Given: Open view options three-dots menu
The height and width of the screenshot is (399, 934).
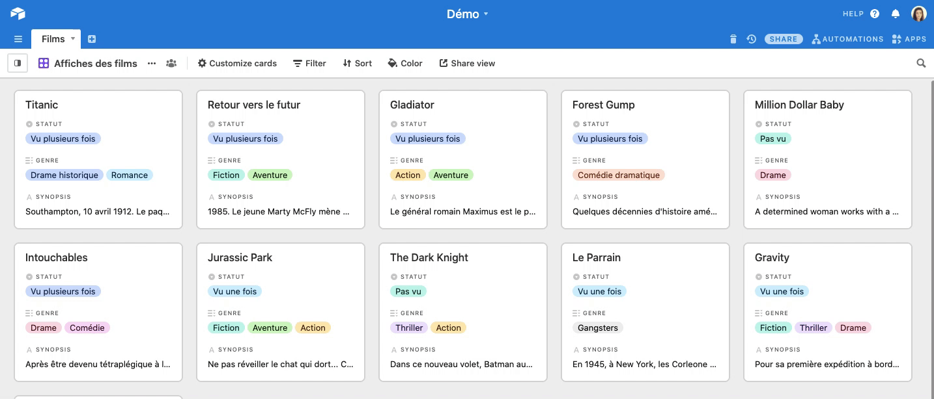Looking at the screenshot, I should click(x=152, y=63).
